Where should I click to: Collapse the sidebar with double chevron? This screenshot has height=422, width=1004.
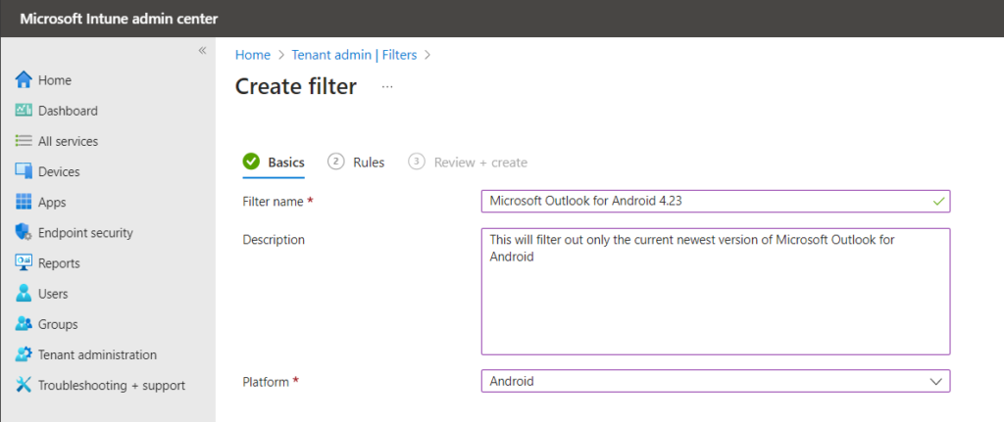tap(202, 51)
